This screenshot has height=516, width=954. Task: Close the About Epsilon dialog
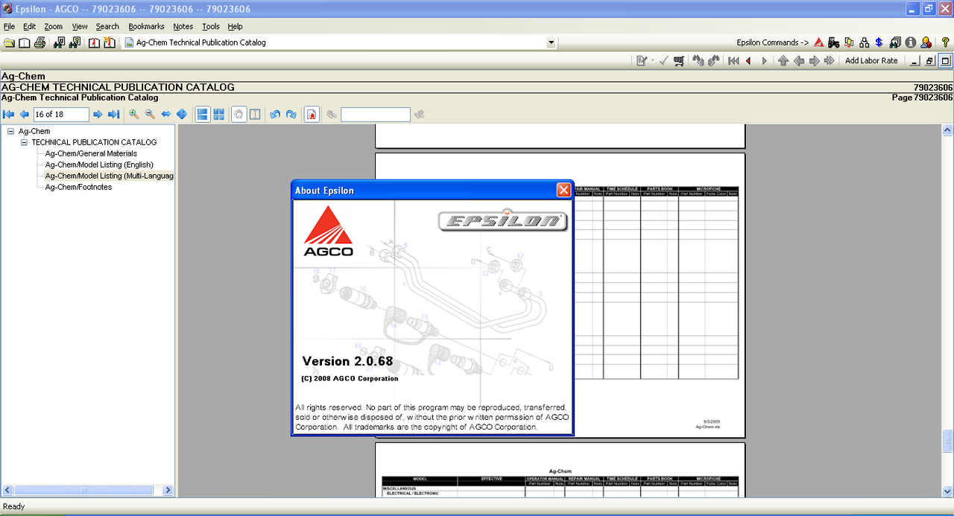[564, 190]
